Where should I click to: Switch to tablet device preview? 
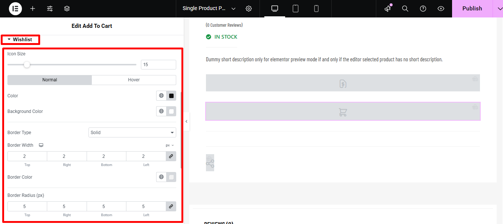pyautogui.click(x=296, y=9)
